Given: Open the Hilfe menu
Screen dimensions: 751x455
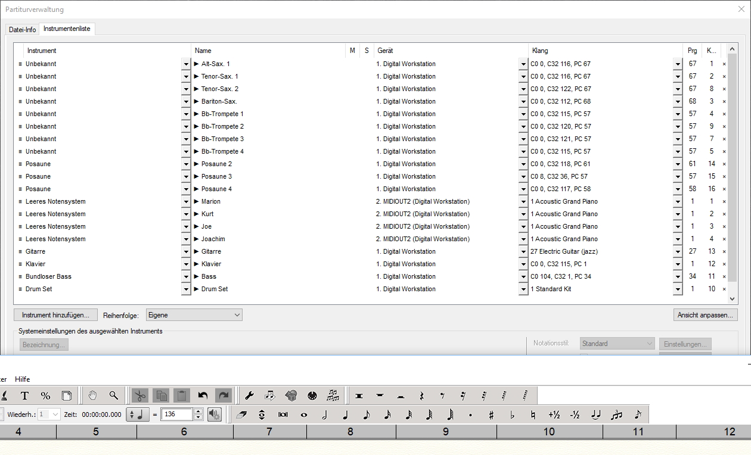Looking at the screenshot, I should [x=23, y=379].
